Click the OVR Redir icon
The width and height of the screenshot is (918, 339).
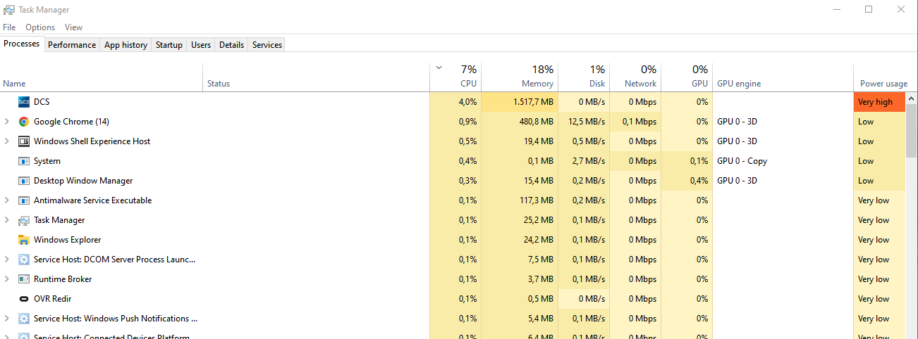coord(23,299)
